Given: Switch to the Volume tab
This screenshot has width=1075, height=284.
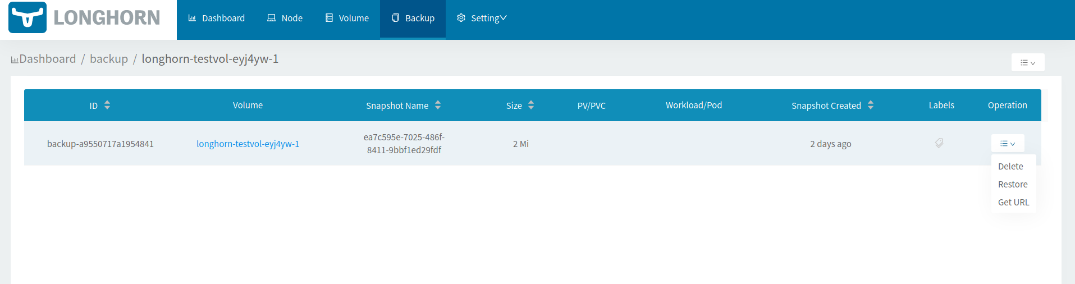Looking at the screenshot, I should click(x=347, y=18).
